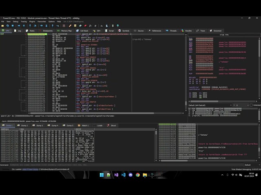This screenshot has height=195, width=261.
Task: Open the Dump 2 tab
Action: [23, 126]
